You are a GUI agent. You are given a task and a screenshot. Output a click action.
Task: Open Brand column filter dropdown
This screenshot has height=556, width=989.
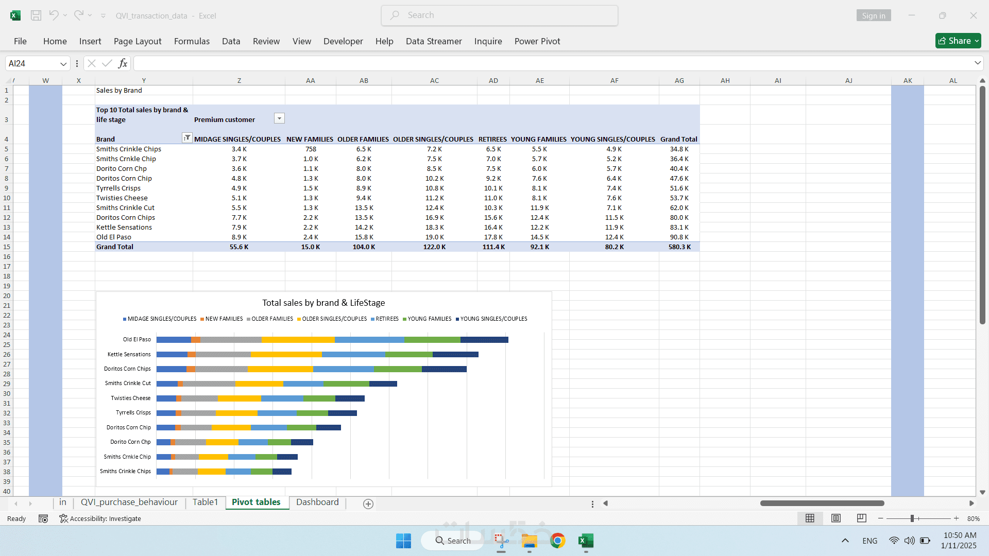coord(187,138)
